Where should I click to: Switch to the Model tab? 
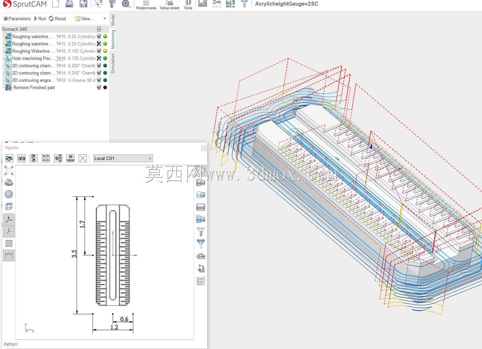click(113, 20)
